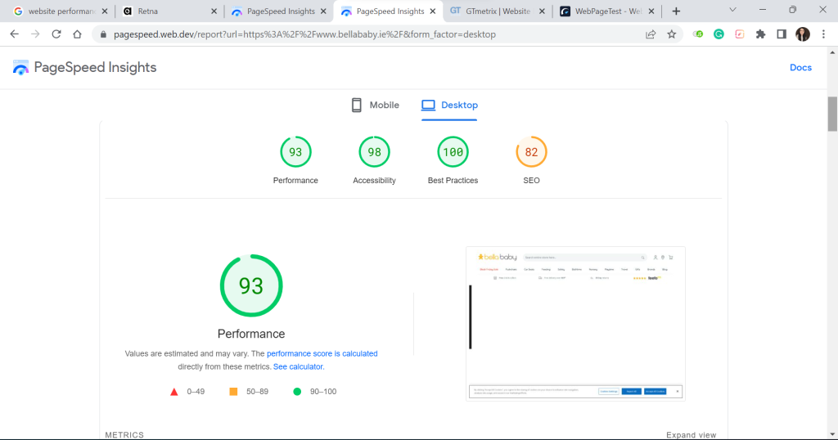Select the Mobile report tab

(x=375, y=106)
